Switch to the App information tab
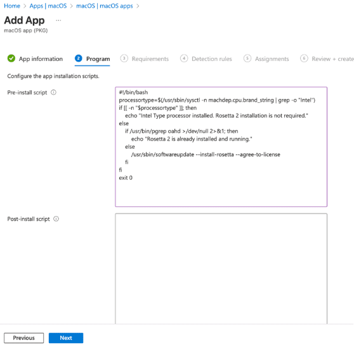Image resolution: width=354 pixels, height=345 pixels. point(41,59)
